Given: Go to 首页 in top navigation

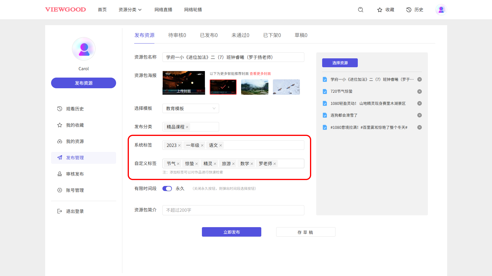Looking at the screenshot, I should pyautogui.click(x=102, y=10).
